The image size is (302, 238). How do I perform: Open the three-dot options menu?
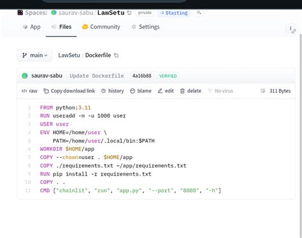click(291, 29)
